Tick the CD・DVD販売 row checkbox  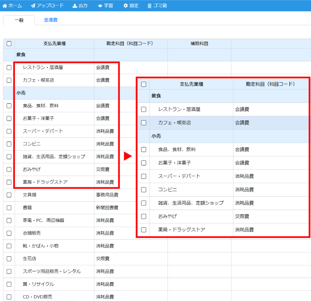pyautogui.click(x=9, y=297)
